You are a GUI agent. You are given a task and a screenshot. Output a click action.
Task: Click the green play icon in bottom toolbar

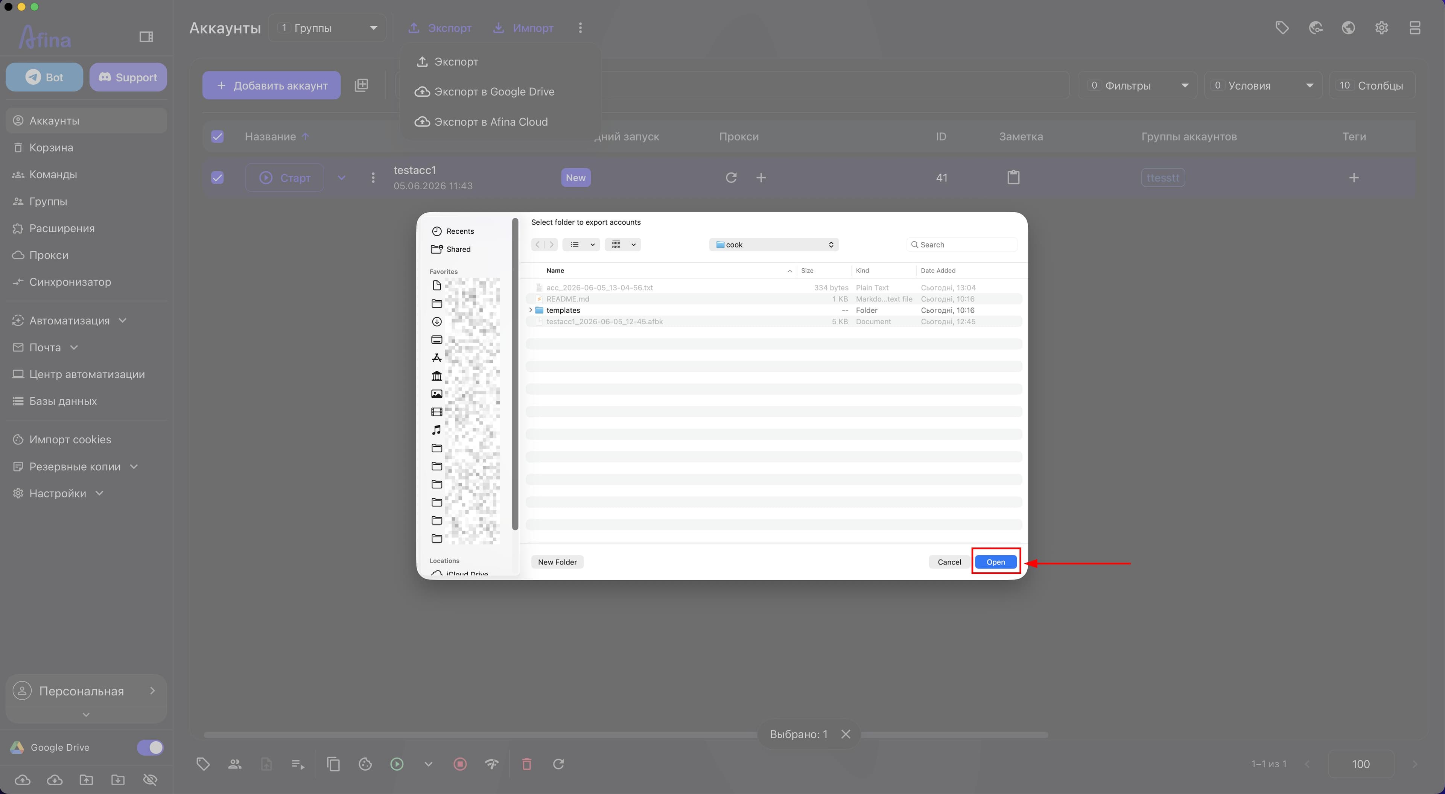coord(397,764)
